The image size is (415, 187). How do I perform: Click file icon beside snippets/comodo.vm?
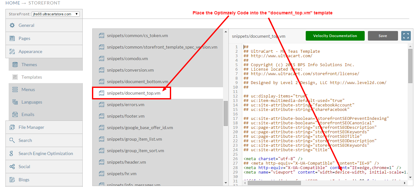(102, 58)
